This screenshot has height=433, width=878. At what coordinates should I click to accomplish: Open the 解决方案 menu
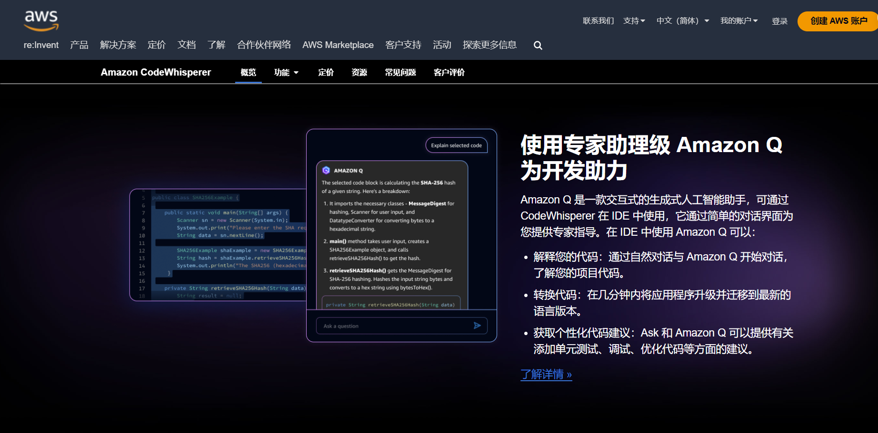(118, 45)
